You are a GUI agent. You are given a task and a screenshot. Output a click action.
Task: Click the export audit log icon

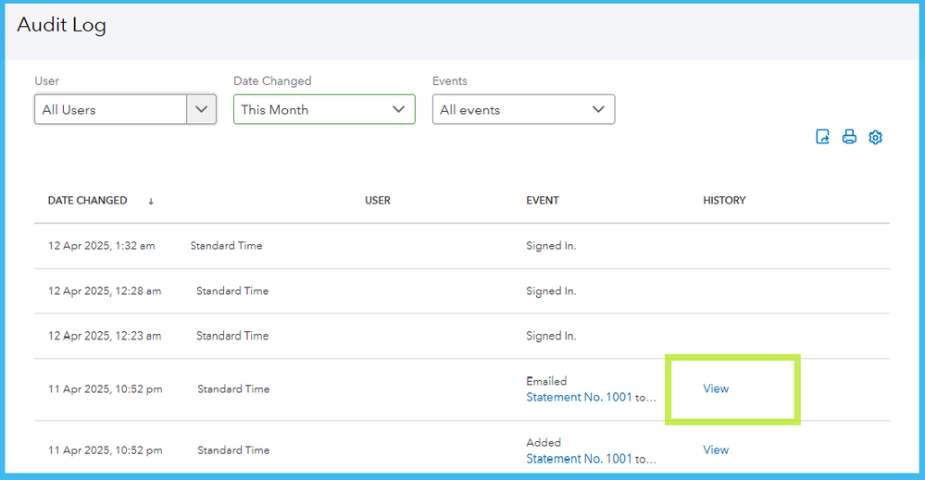click(822, 137)
